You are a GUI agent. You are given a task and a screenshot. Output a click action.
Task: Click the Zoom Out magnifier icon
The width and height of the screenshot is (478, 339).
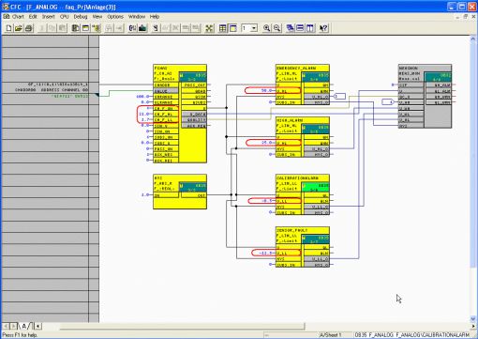(x=276, y=28)
